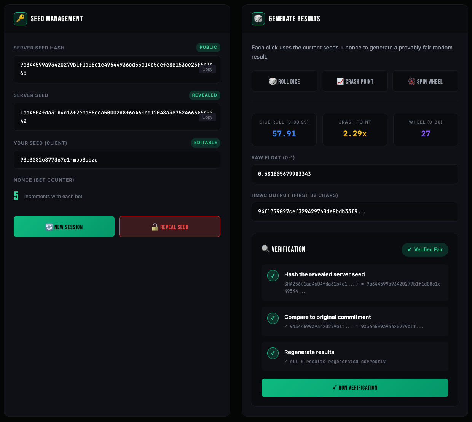Click the EDITABLE badge

click(x=206, y=143)
